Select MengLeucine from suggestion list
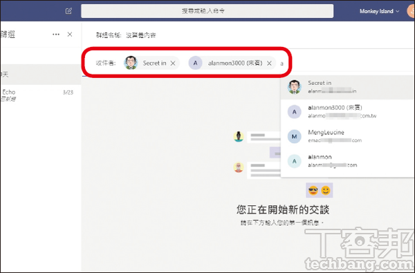415x273 pixels. point(347,136)
